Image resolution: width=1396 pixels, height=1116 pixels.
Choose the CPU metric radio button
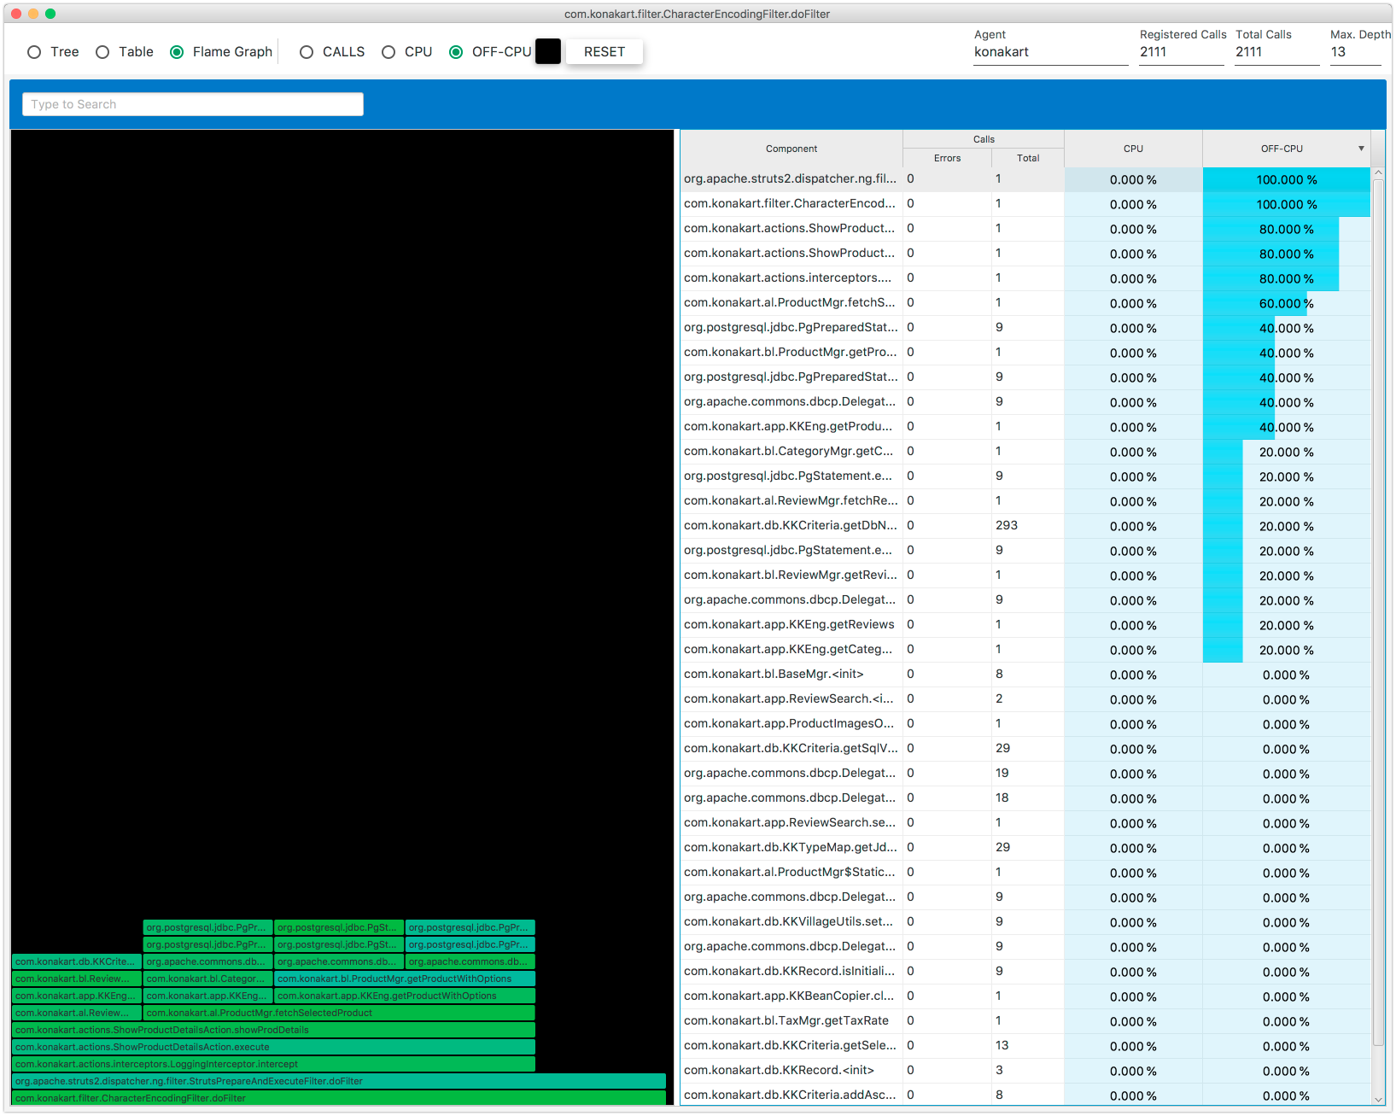coord(388,52)
